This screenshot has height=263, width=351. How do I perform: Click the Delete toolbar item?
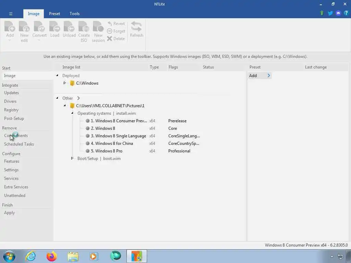[116, 38]
